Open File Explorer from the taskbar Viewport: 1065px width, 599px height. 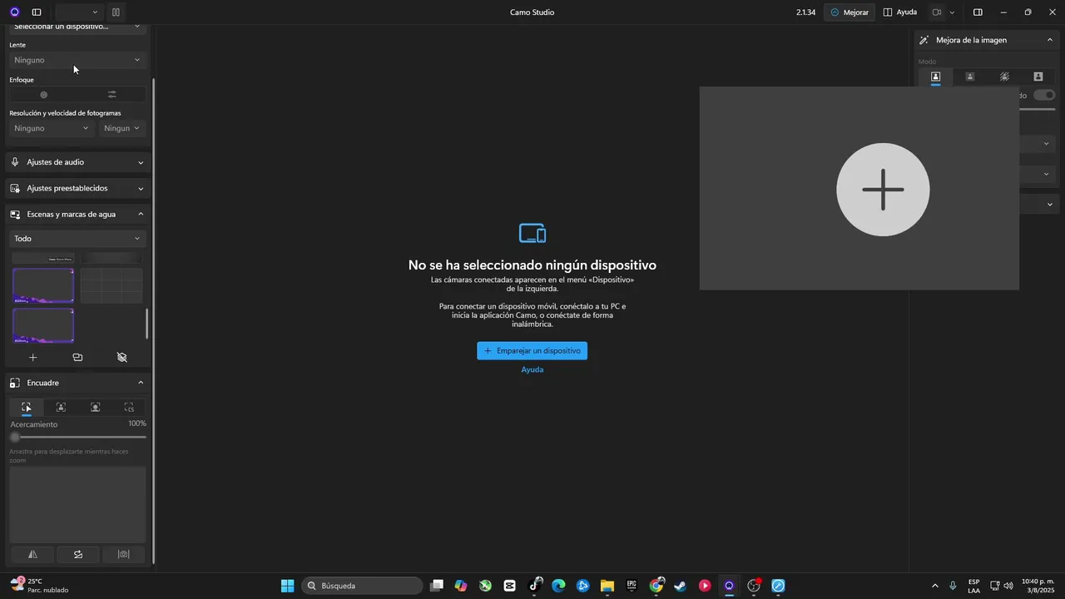pyautogui.click(x=607, y=586)
